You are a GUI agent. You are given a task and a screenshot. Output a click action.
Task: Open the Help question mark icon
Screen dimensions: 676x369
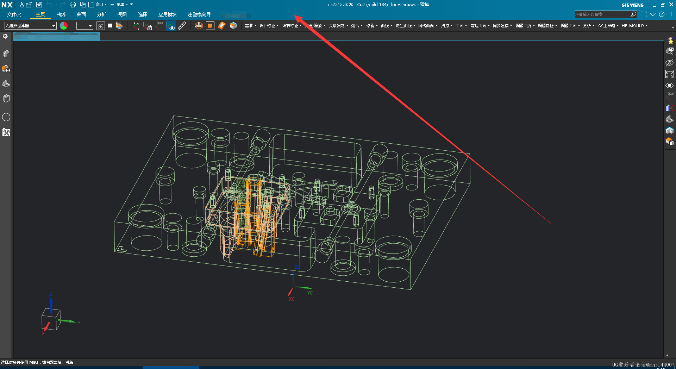[x=662, y=14]
